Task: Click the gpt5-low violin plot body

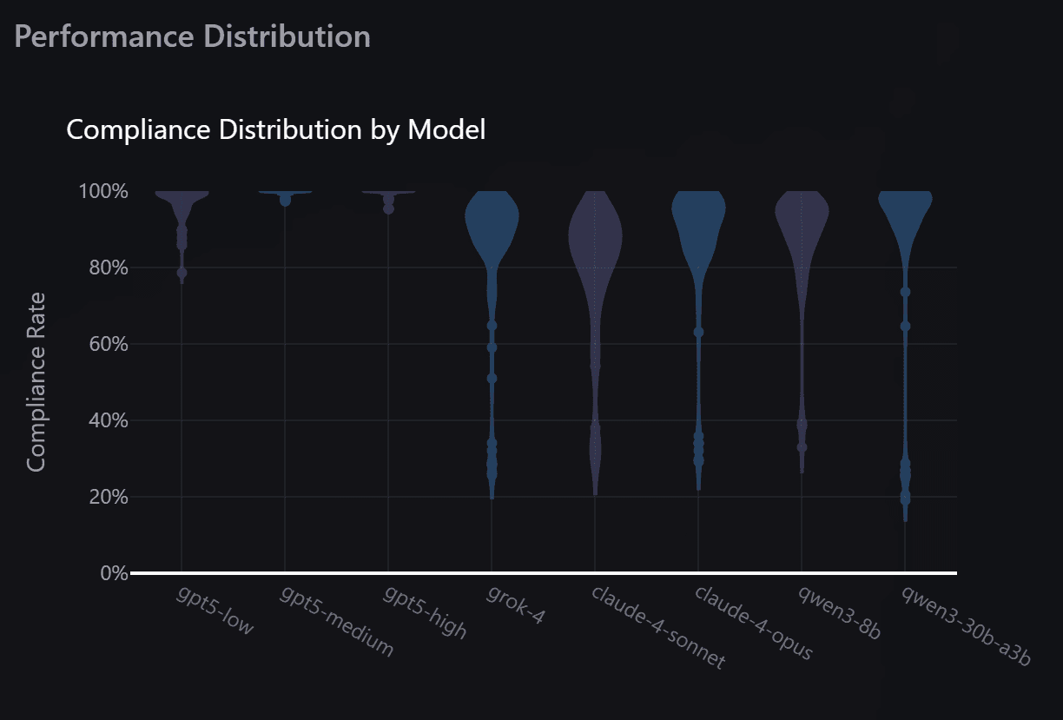Action: 182,206
